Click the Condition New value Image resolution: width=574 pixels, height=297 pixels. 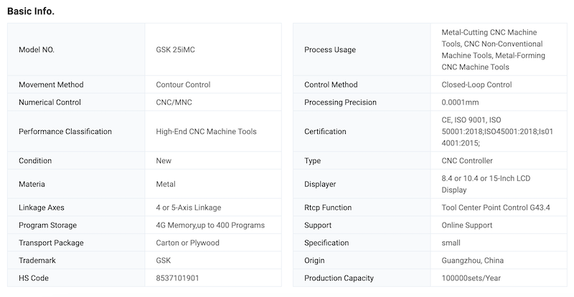pyautogui.click(x=164, y=161)
